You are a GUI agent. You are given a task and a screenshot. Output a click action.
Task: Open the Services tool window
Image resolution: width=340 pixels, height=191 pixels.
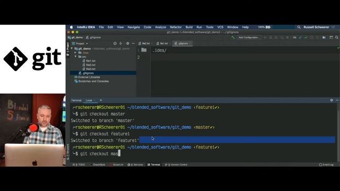click(x=135, y=165)
